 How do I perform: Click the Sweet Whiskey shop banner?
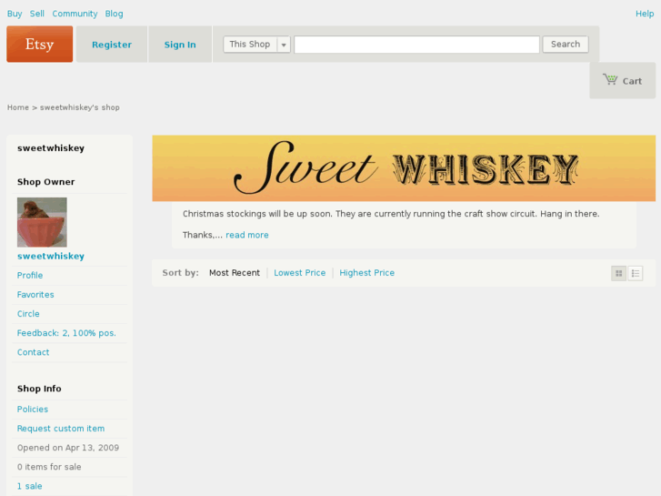(404, 168)
